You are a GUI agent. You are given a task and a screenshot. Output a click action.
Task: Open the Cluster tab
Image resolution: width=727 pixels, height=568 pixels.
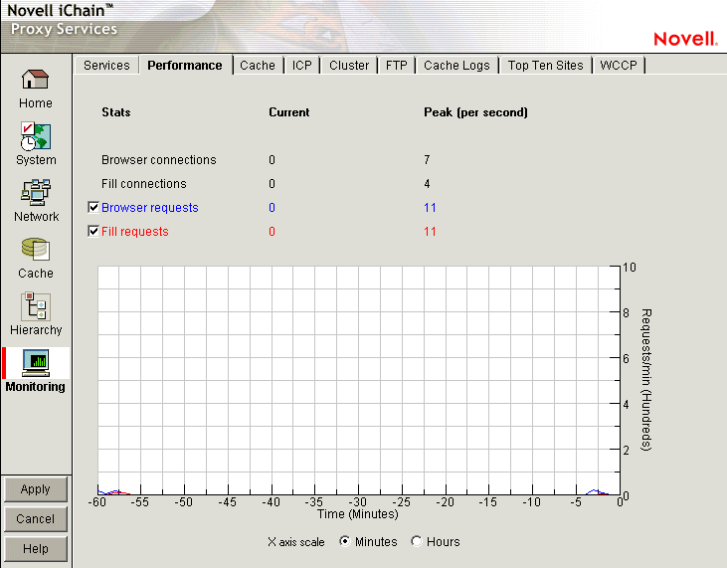point(349,66)
